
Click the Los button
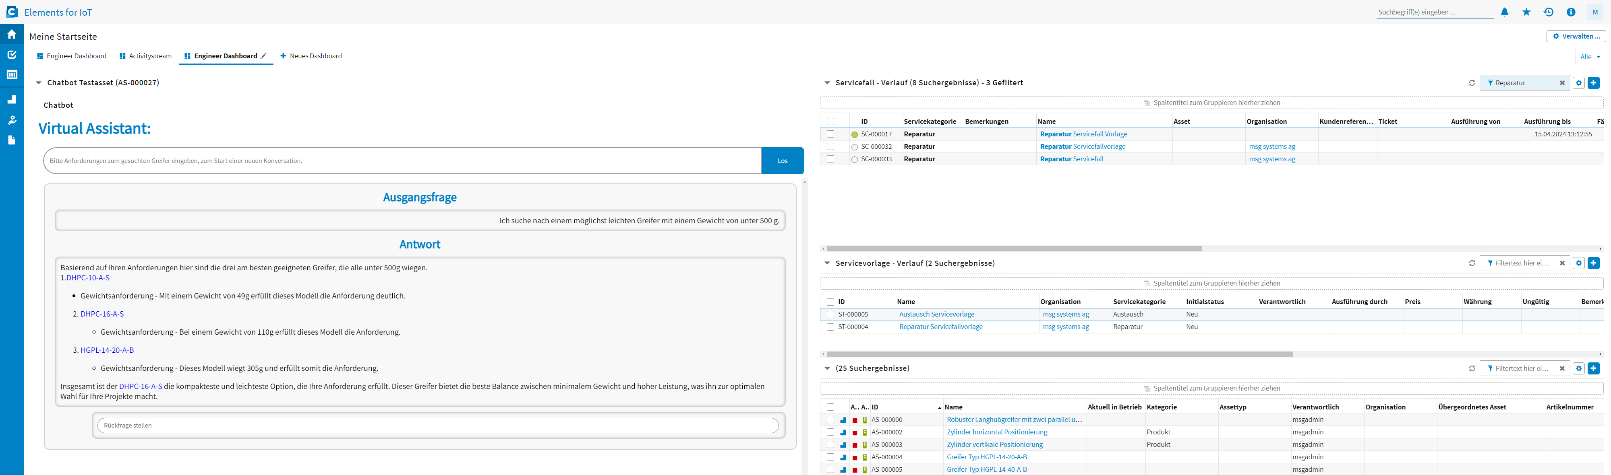click(x=783, y=161)
